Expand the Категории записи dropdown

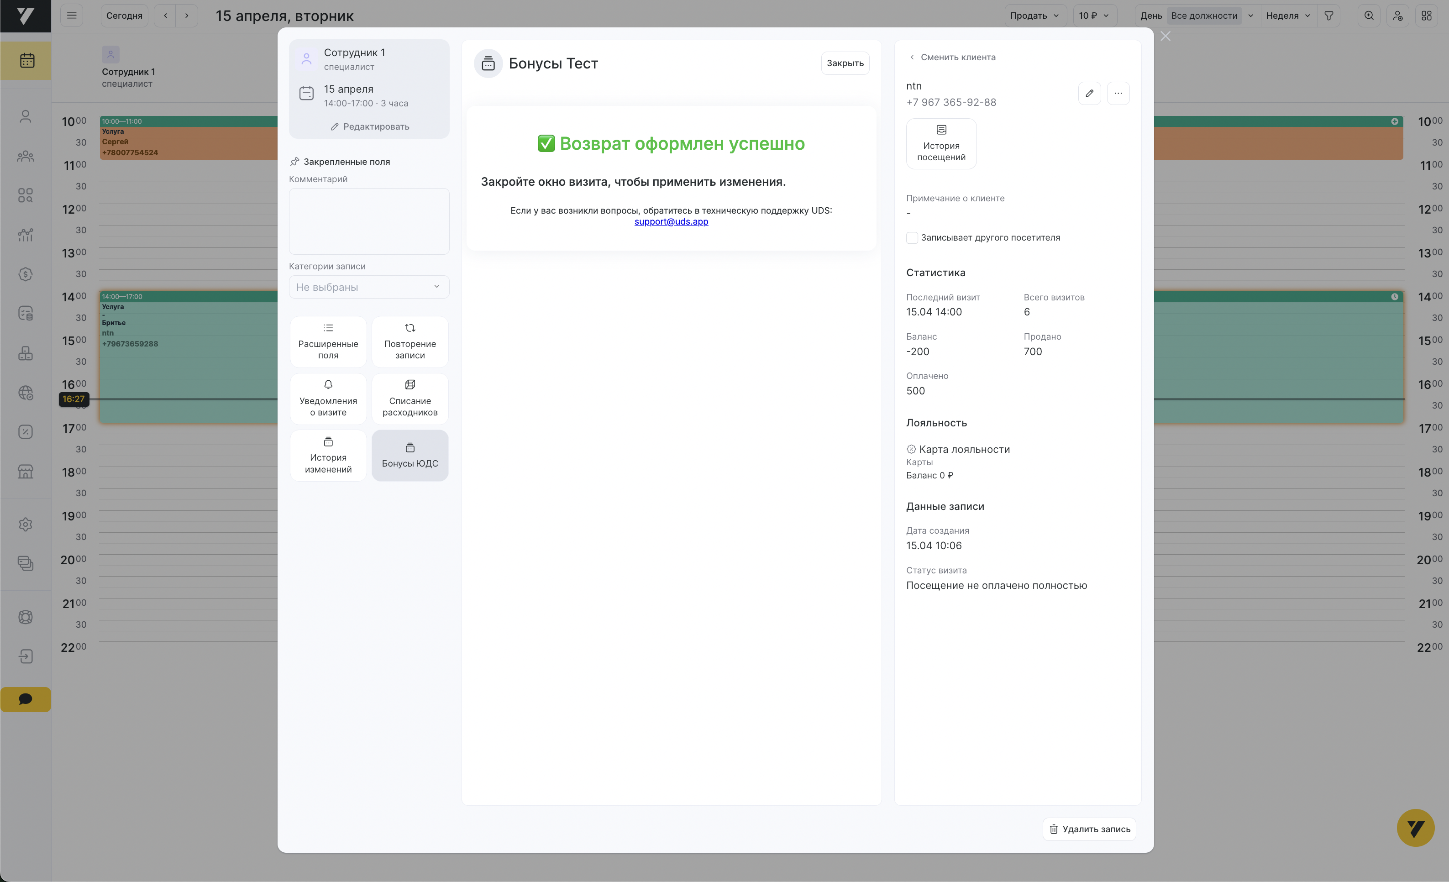369,287
